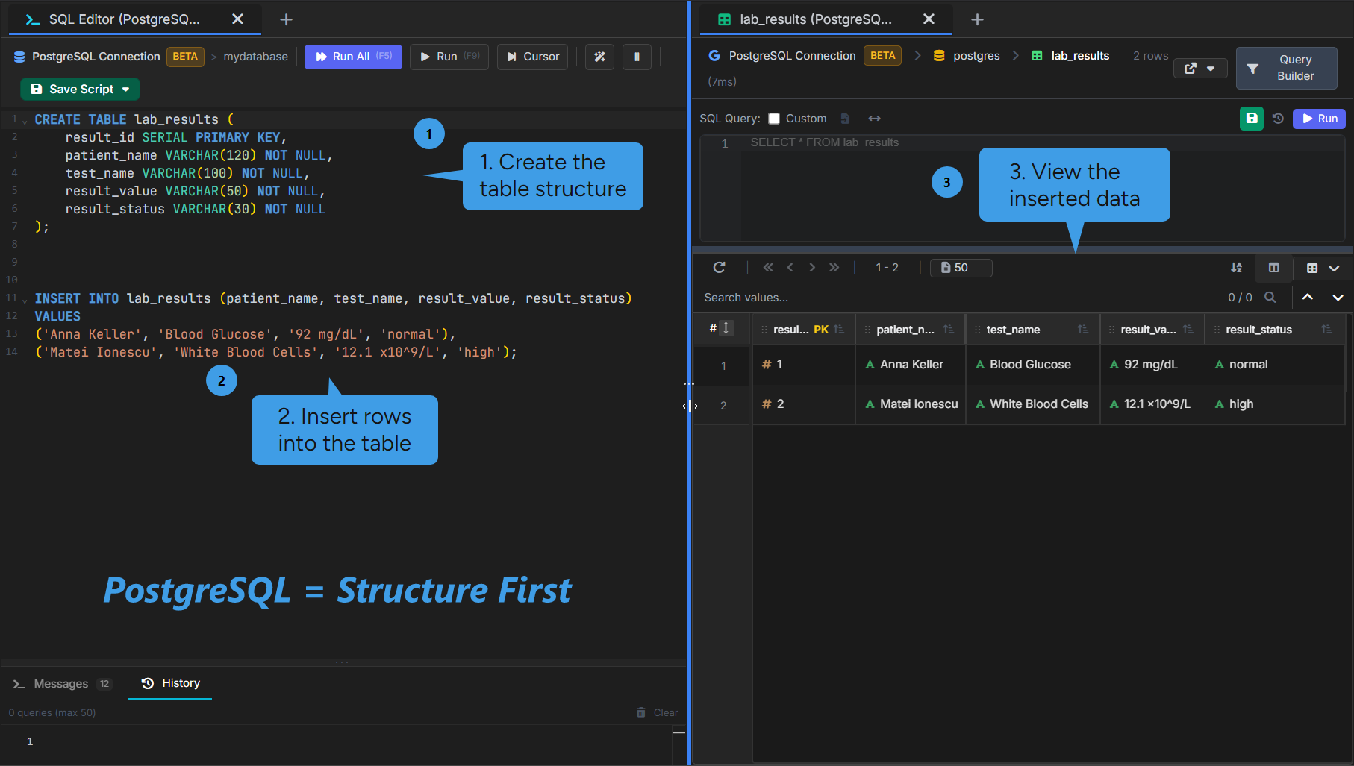Sort by the result_value column icon

click(1188, 330)
